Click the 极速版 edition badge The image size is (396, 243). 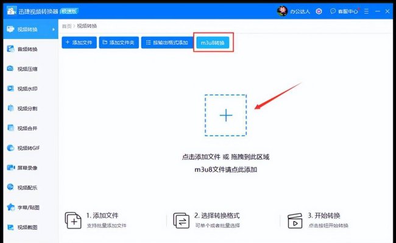(x=69, y=11)
